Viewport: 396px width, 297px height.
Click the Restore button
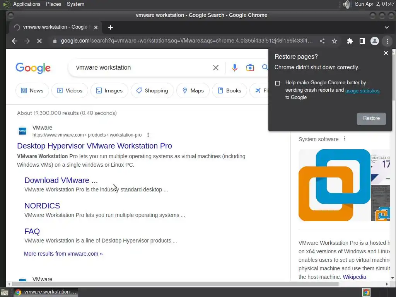[x=371, y=118]
